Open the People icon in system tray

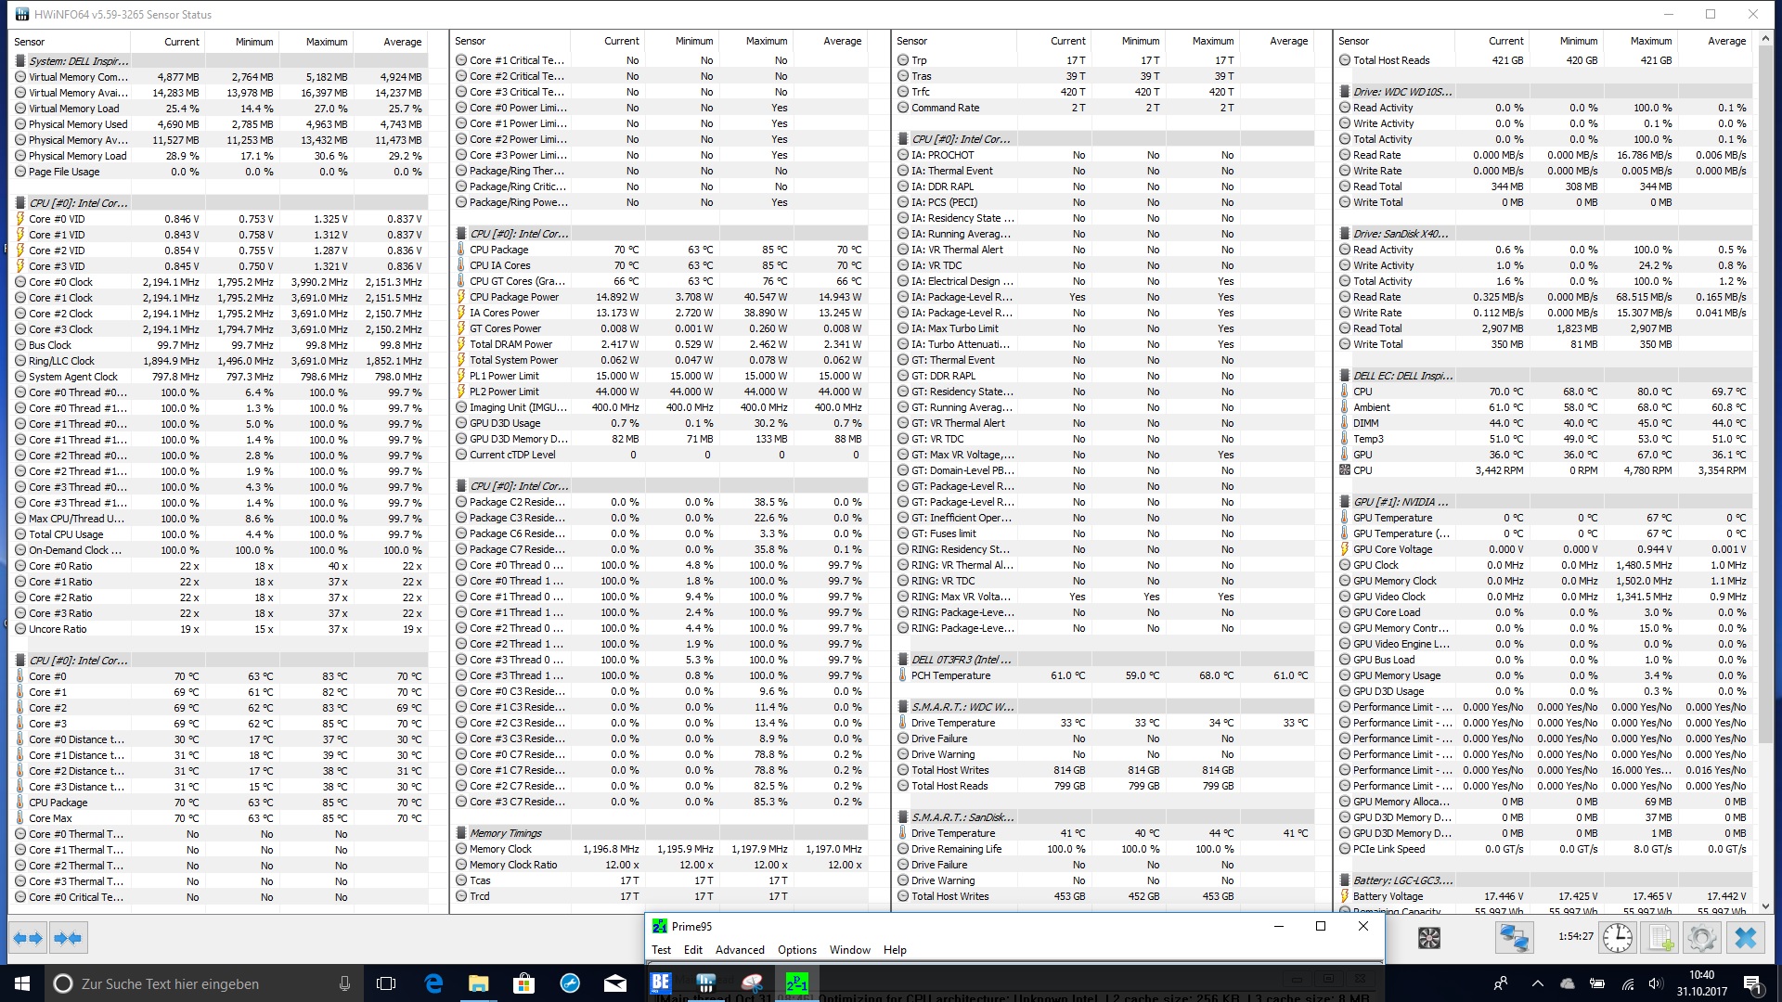pos(1501,983)
